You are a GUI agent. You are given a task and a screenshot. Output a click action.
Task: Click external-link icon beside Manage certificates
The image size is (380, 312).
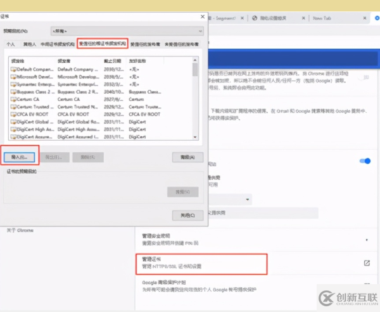367,263
